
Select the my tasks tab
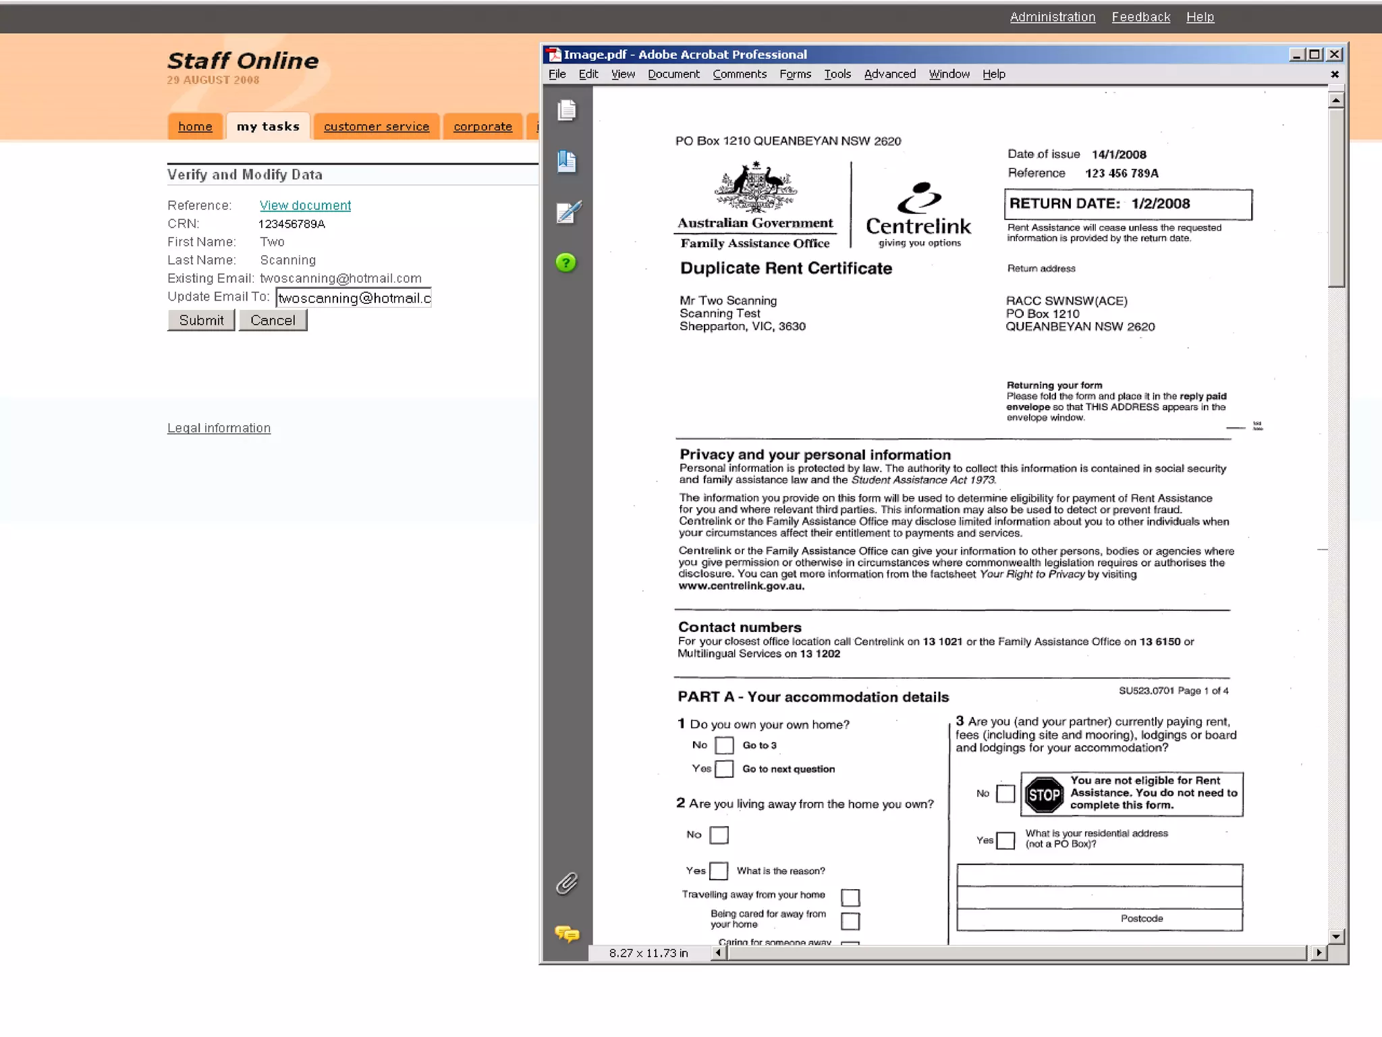pyautogui.click(x=268, y=126)
